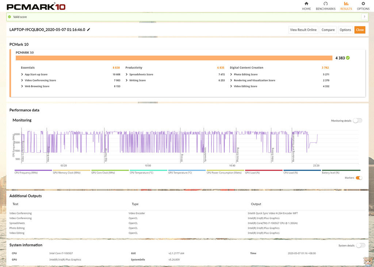Expand the Photo Editing Score row

tap(231, 75)
